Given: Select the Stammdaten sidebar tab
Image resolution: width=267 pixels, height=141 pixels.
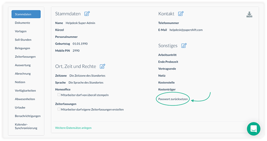Looking at the screenshot, I should coord(26,14).
